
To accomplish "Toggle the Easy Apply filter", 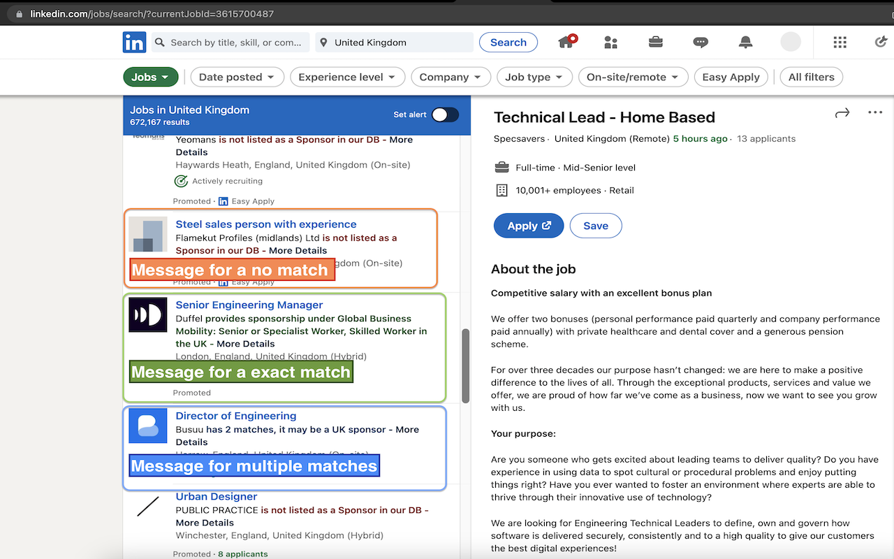I will (x=731, y=77).
